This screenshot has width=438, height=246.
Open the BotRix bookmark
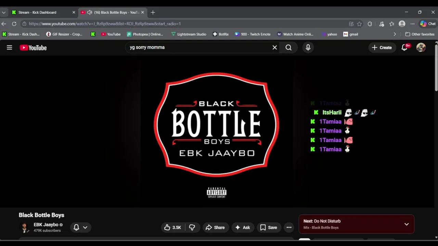(x=221, y=34)
